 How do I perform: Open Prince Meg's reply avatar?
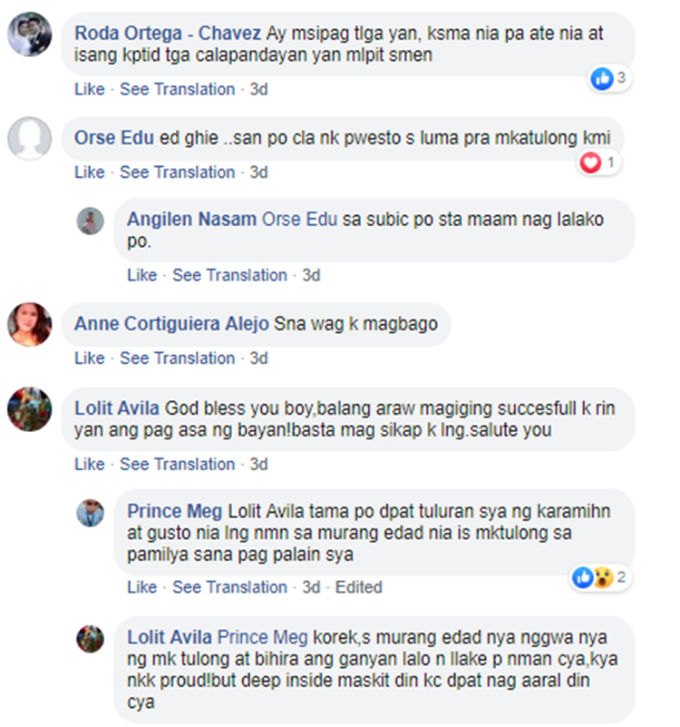[x=91, y=513]
